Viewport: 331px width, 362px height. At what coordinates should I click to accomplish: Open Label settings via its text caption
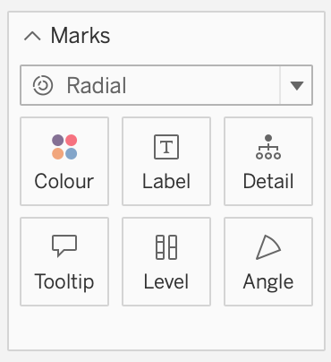(x=166, y=181)
